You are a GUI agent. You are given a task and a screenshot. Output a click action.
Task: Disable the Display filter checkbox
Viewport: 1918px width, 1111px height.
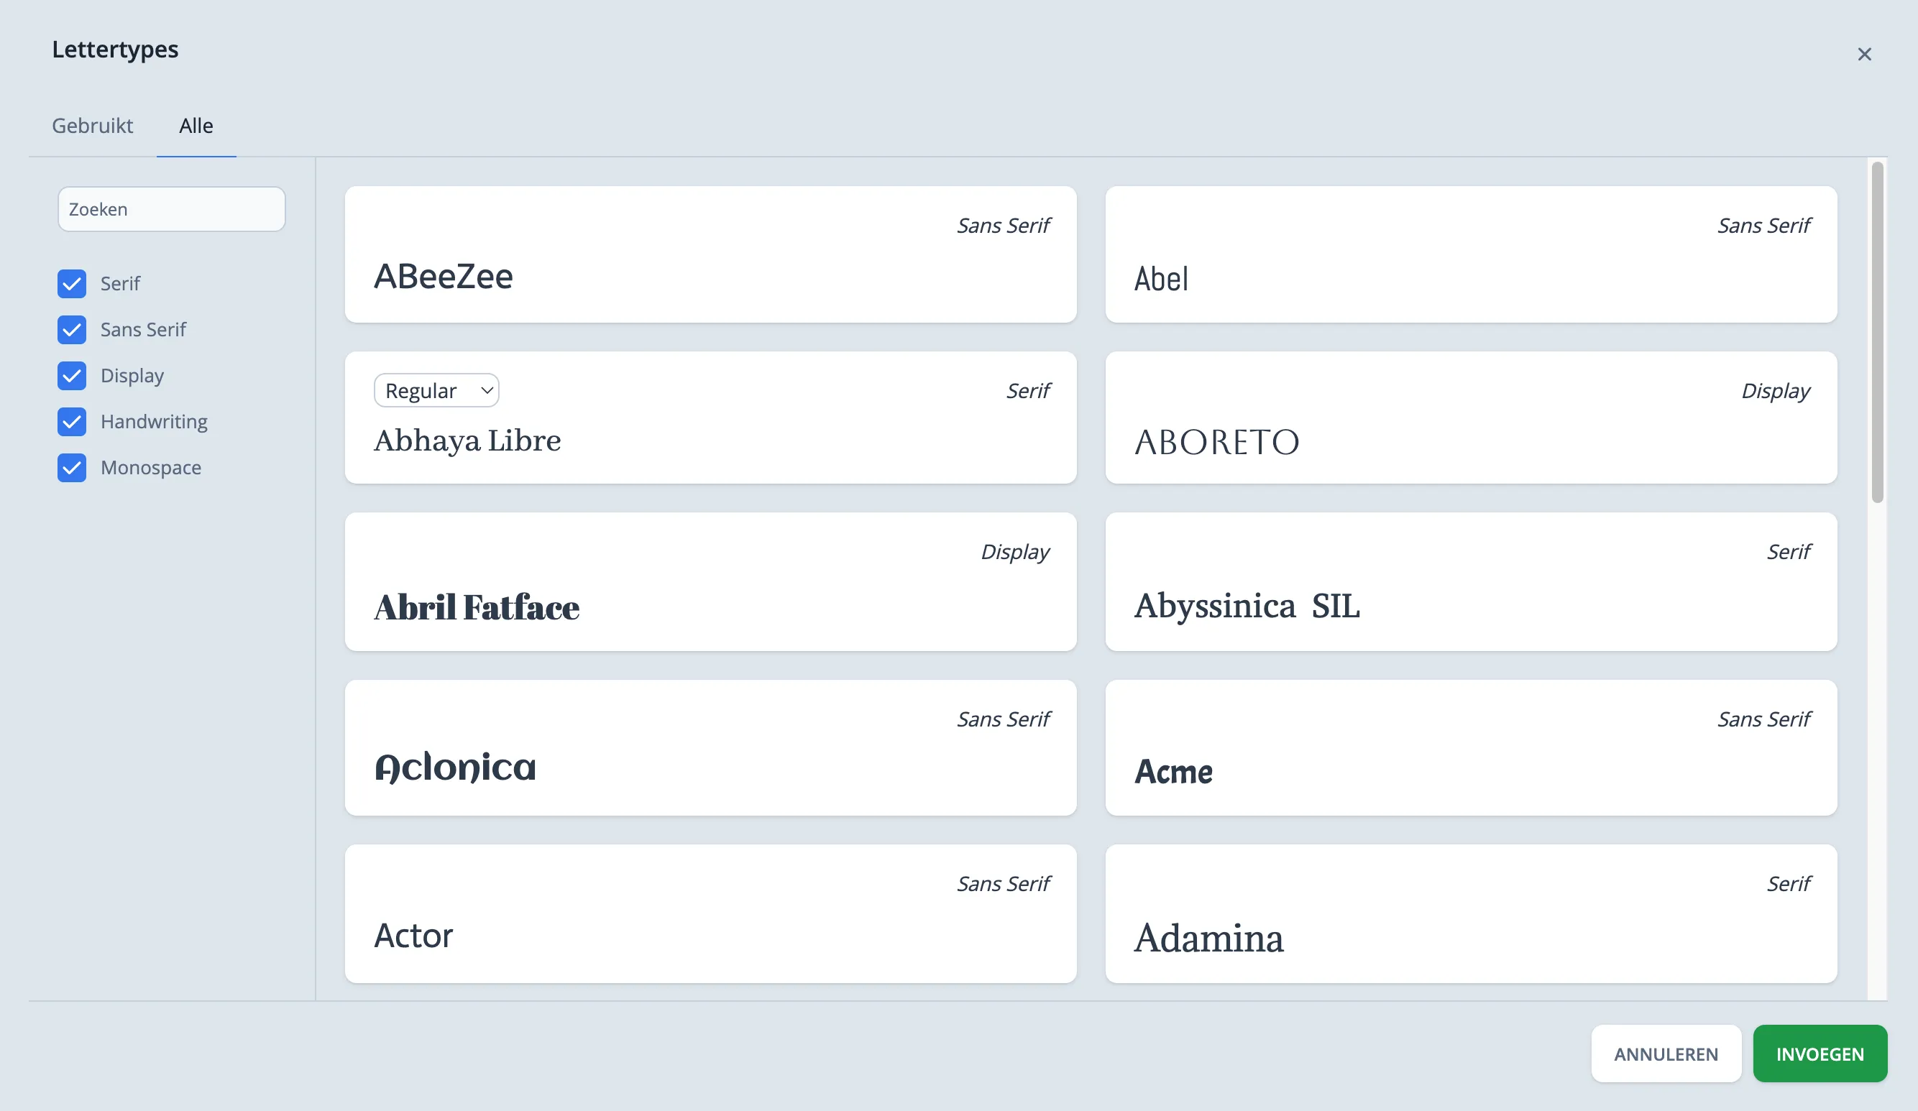(x=72, y=376)
